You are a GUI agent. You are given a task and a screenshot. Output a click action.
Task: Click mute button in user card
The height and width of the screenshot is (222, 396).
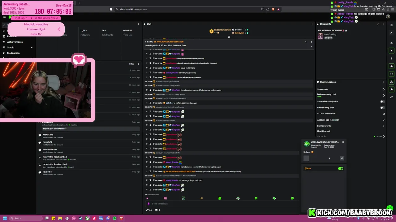click(342, 158)
